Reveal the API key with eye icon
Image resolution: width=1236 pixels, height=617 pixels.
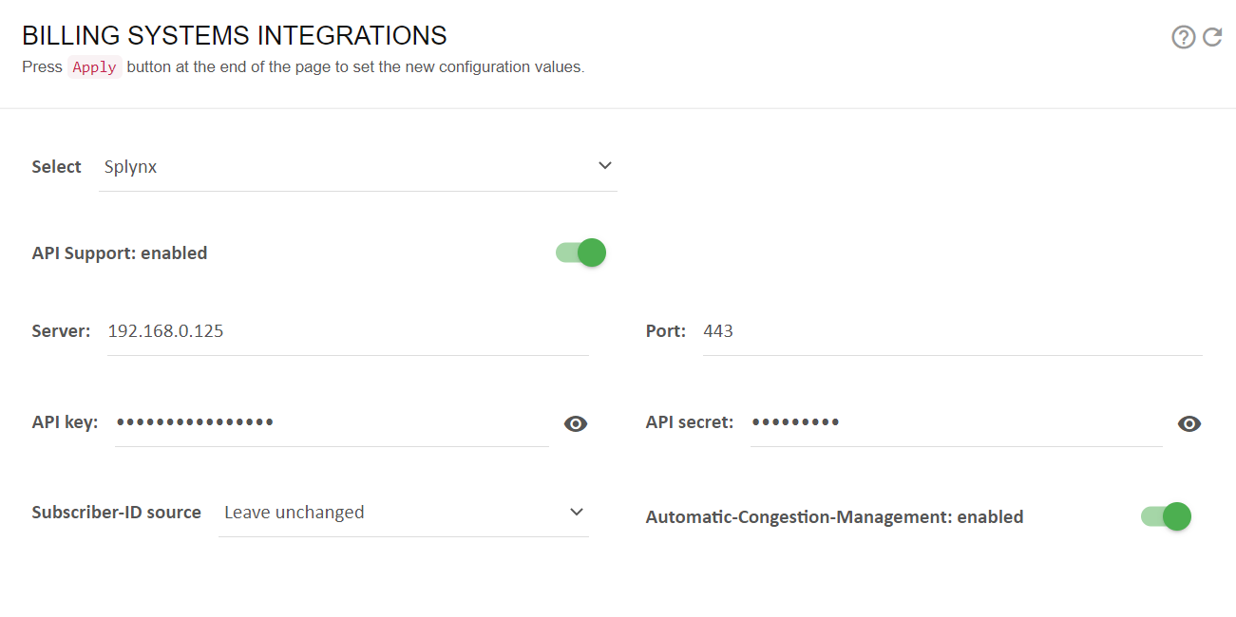point(576,423)
